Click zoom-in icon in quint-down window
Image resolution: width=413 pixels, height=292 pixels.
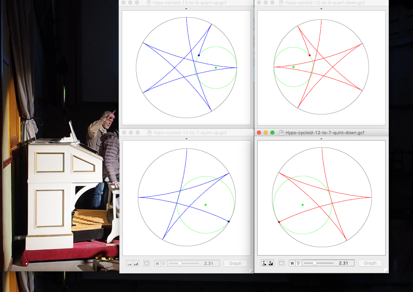[x=264, y=263]
